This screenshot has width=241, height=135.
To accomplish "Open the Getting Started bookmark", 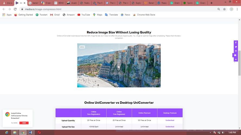I will (24, 15).
